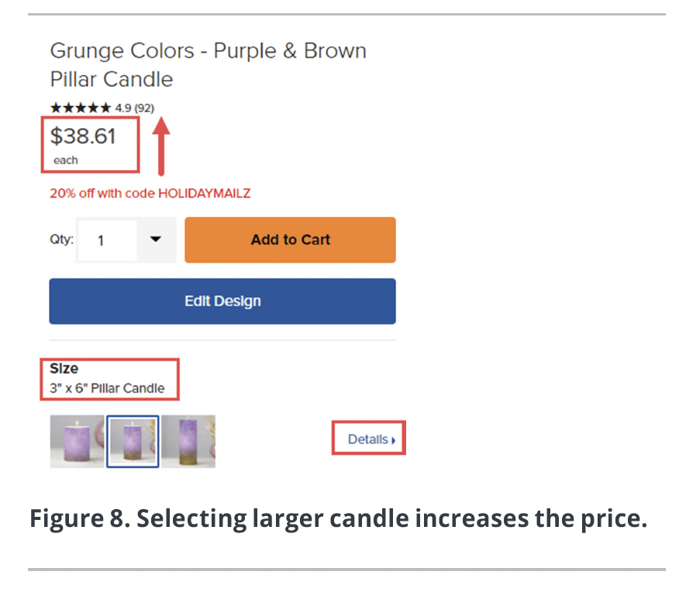Viewport: 679px width, 592px height.
Task: Click the red upward arrow annotation
Action: 161,146
